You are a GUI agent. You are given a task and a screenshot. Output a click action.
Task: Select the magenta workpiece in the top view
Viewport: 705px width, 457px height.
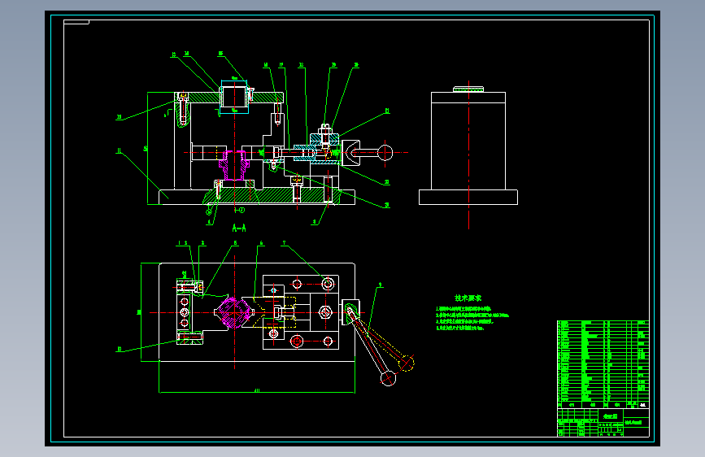click(x=234, y=312)
